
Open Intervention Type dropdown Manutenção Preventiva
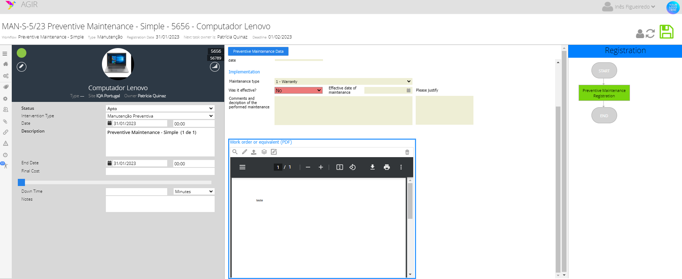(x=160, y=116)
